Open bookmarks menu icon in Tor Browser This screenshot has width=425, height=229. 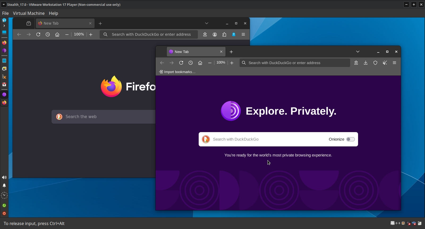[x=356, y=63]
